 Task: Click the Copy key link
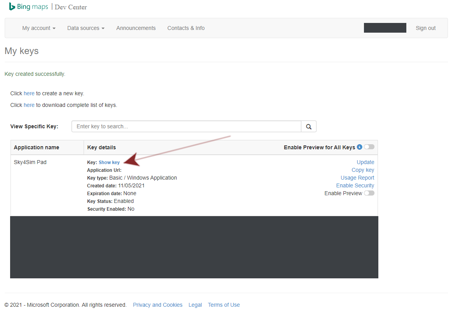point(362,170)
